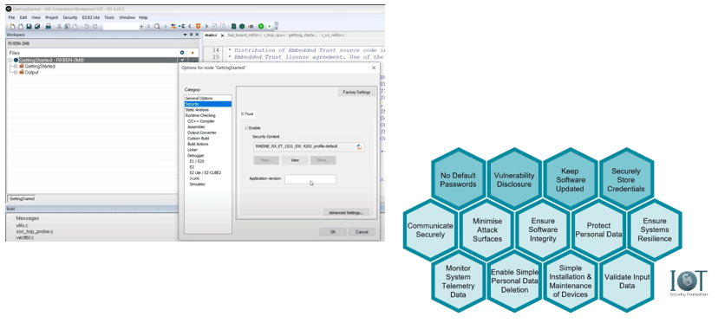
Task: Click the Print toolbar icon
Action: click(x=48, y=27)
